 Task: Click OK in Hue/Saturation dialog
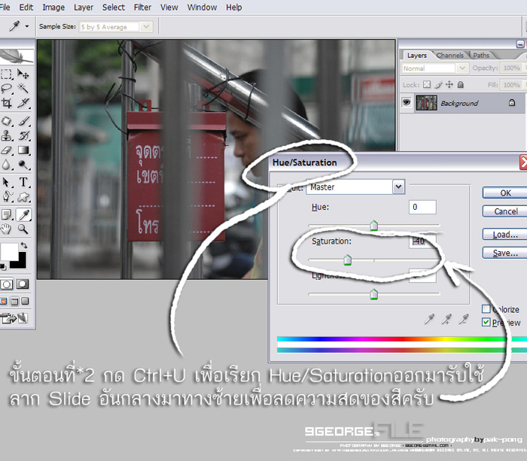(x=505, y=193)
